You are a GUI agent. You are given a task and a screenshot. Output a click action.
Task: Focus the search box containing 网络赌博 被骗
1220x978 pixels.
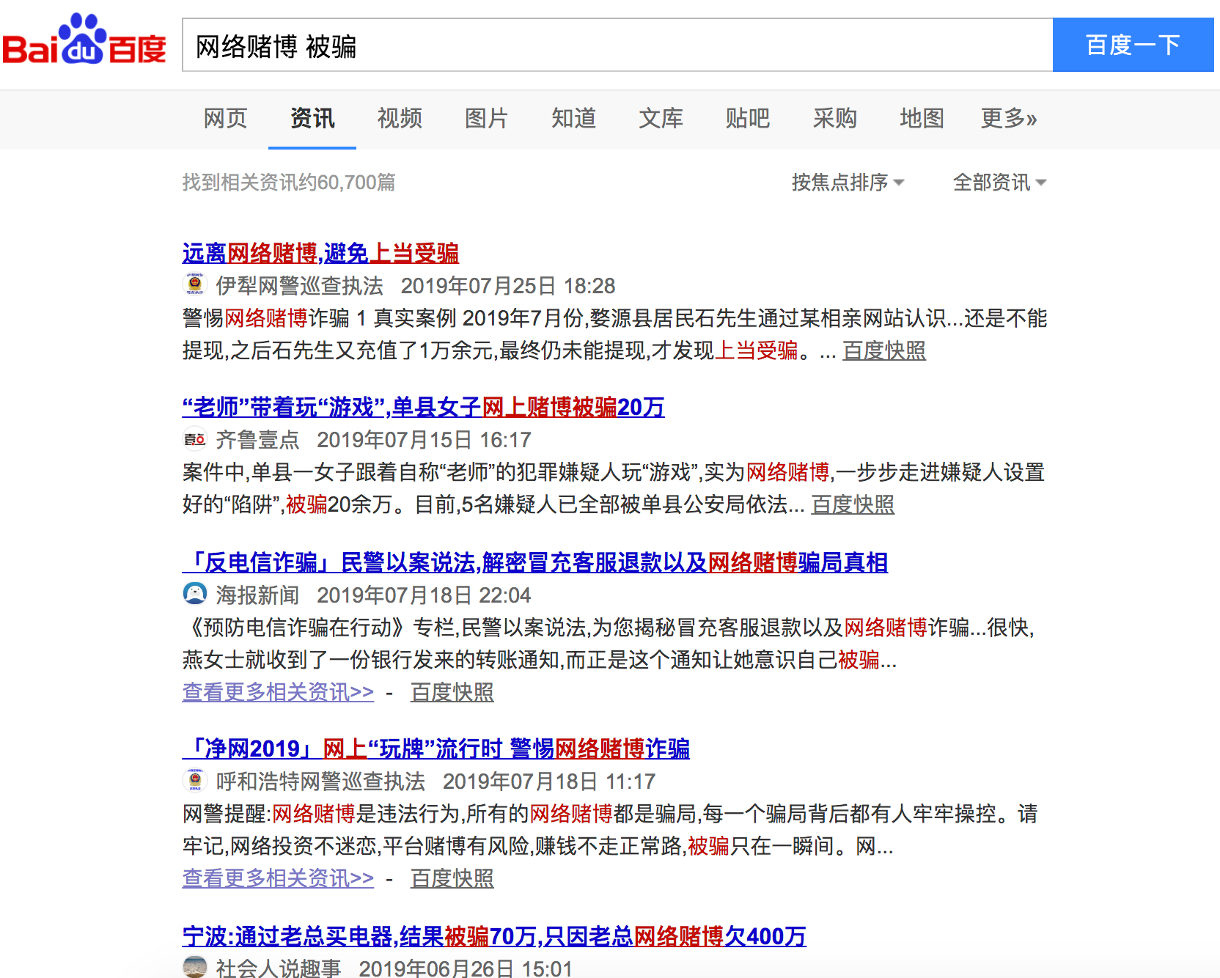(x=617, y=45)
